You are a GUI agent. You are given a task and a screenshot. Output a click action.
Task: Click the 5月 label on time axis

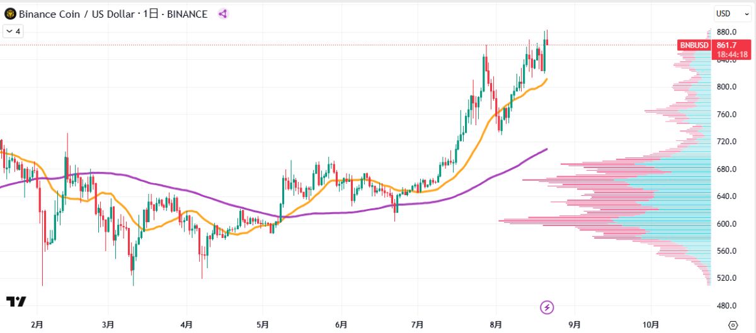pyautogui.click(x=263, y=325)
